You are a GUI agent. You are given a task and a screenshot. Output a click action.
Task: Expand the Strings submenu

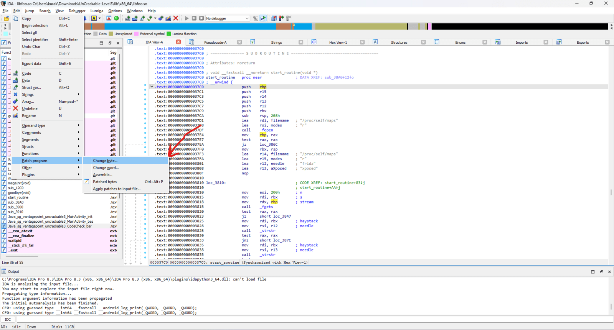pos(48,94)
